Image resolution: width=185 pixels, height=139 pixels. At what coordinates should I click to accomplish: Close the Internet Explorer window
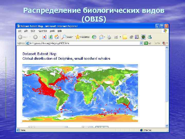(166, 26)
